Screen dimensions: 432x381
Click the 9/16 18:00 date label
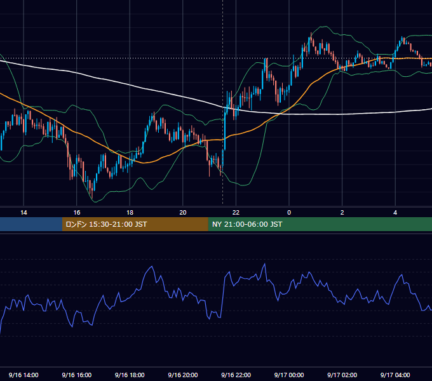(130, 375)
